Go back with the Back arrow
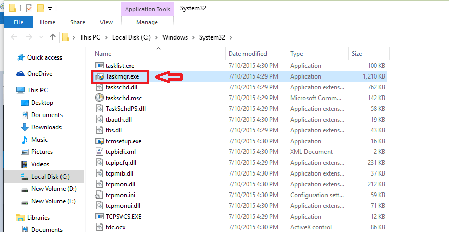Viewport: 449px width, 232px height. coord(14,37)
